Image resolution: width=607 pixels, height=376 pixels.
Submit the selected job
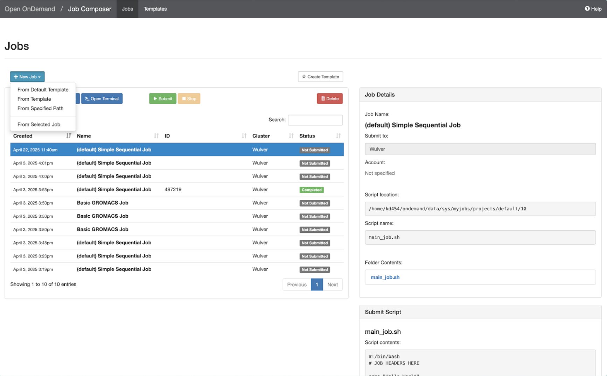click(x=163, y=99)
